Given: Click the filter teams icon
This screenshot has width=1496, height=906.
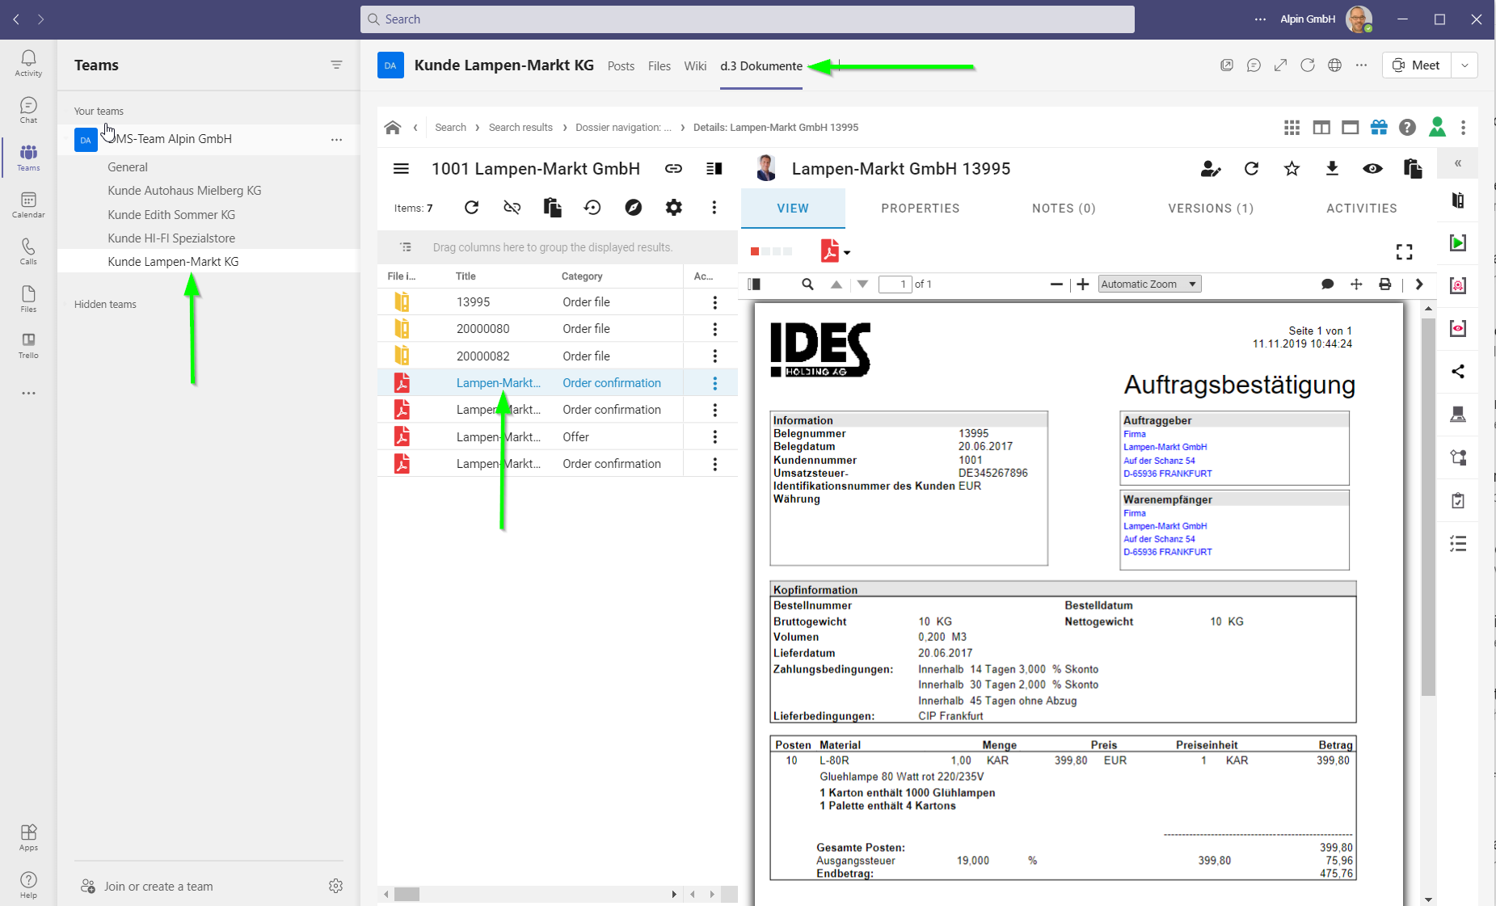Looking at the screenshot, I should tap(336, 65).
